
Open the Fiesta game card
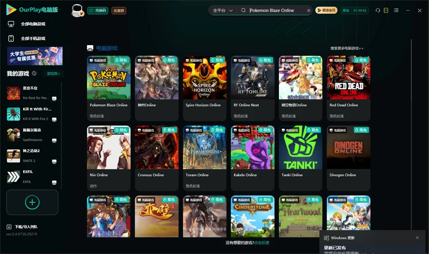[109, 216]
